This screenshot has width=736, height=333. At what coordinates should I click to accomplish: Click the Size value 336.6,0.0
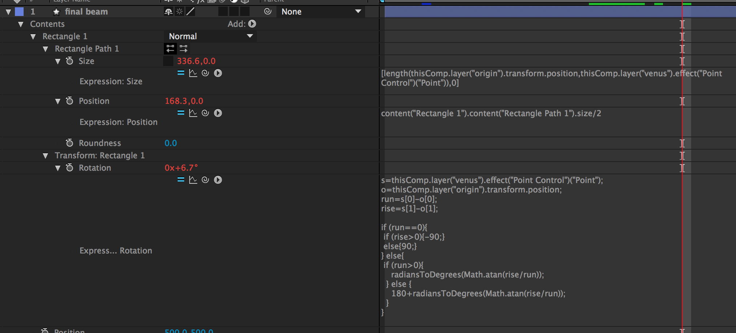pos(196,61)
